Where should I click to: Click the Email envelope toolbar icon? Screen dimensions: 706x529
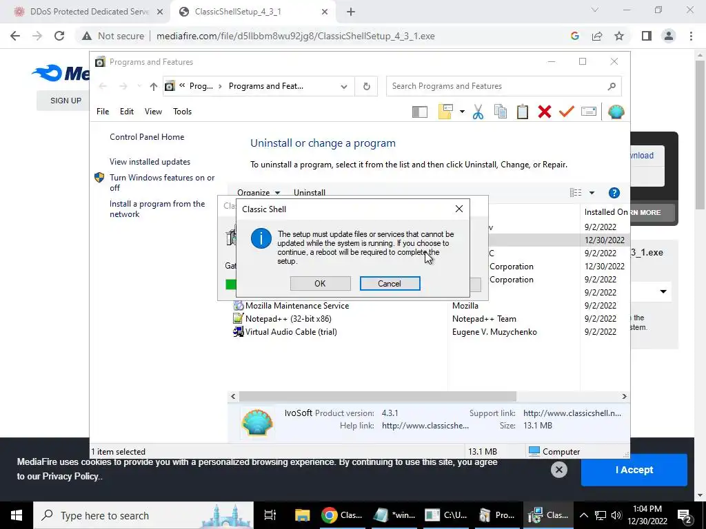point(589,112)
